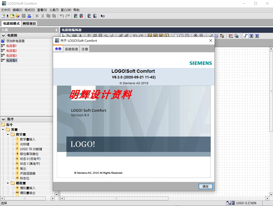Image resolution: width=273 pixels, height=206 pixels.
Task: Click the print icon in main toolbar
Action: (x=29, y=16)
